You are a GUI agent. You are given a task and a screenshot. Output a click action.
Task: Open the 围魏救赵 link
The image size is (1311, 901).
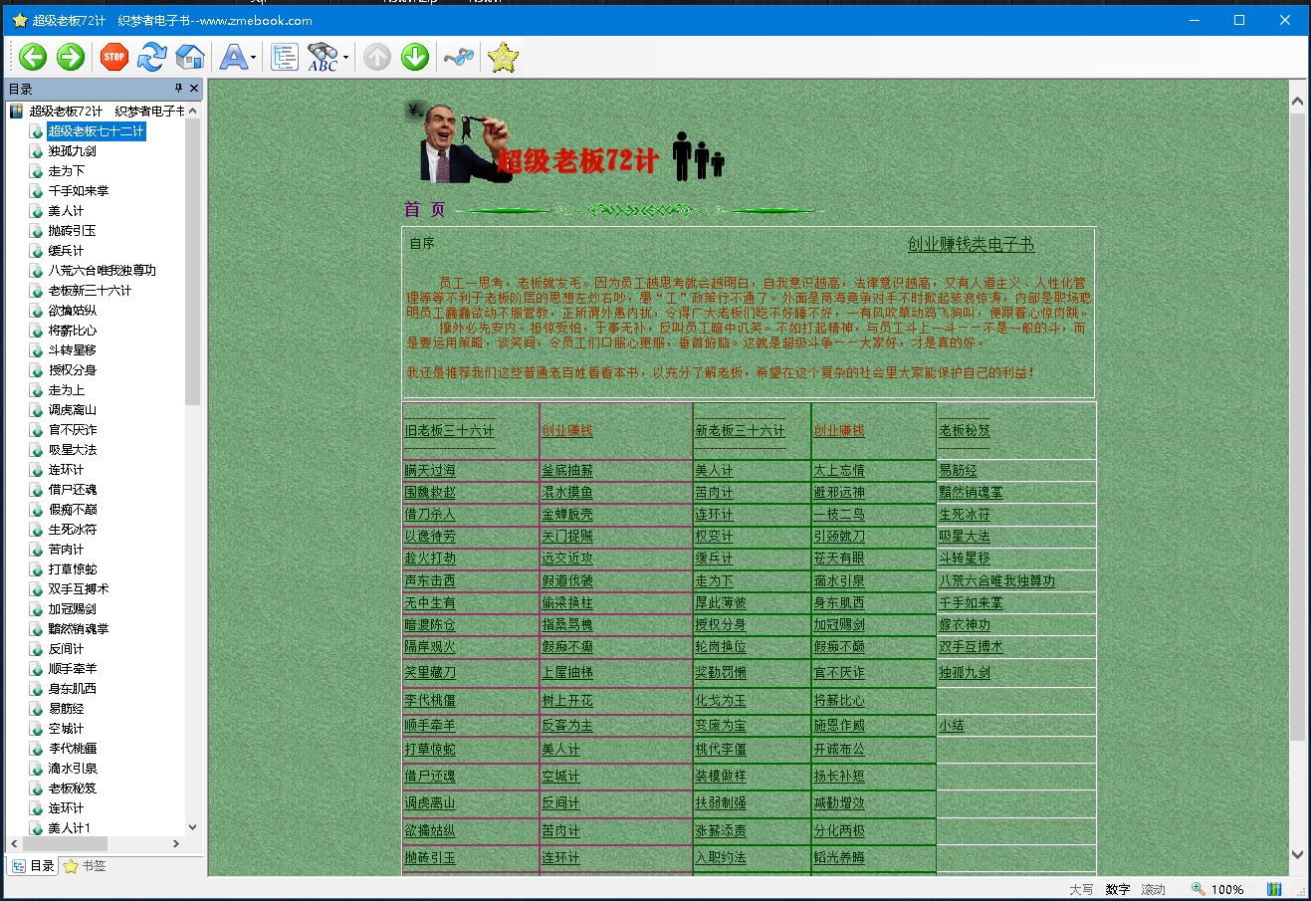[430, 492]
